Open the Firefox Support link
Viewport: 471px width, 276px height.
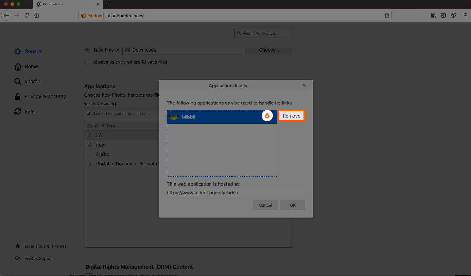(x=35, y=258)
